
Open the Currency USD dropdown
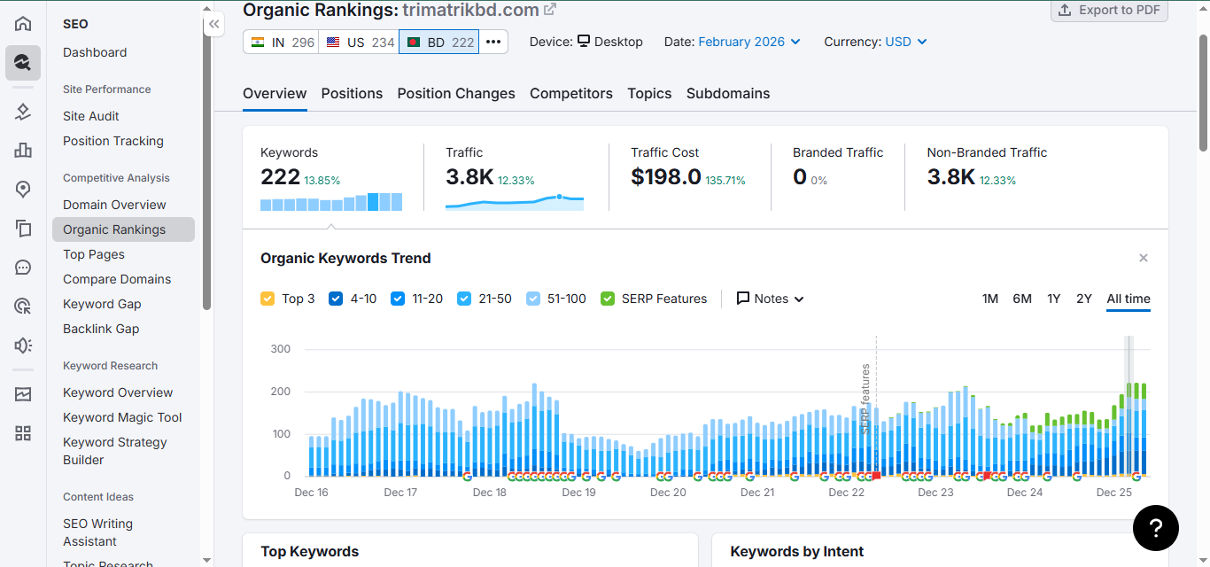[906, 42]
